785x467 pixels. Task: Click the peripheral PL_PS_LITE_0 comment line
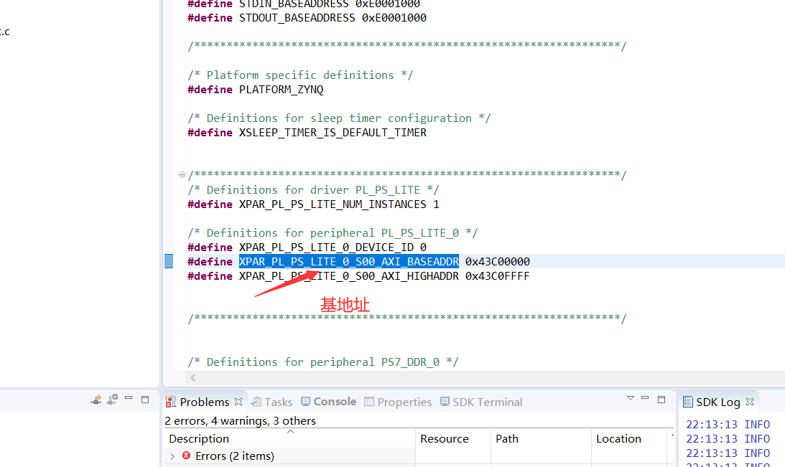(333, 233)
